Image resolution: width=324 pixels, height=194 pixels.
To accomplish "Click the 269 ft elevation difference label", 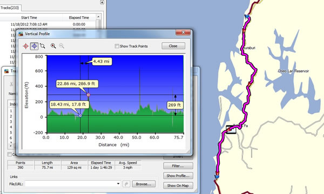I will point(174,105).
